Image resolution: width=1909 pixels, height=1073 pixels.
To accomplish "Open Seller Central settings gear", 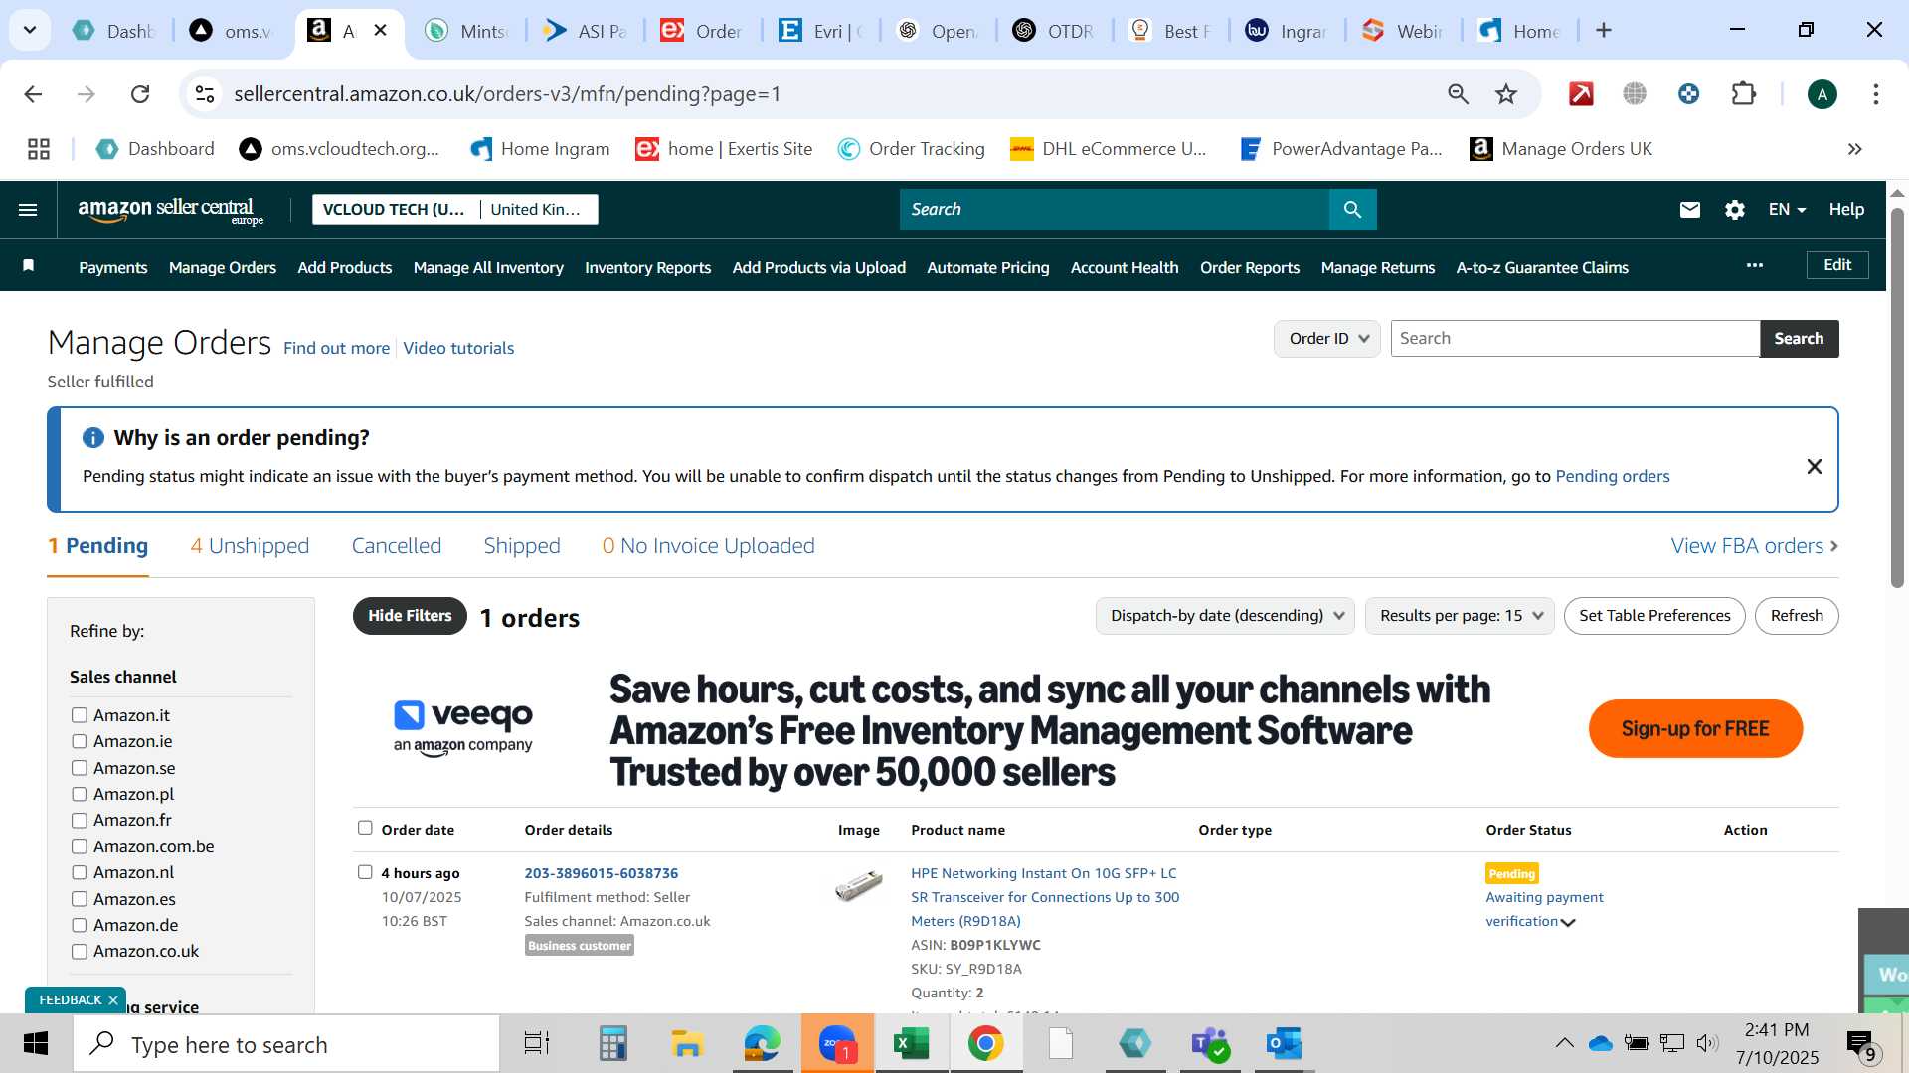I will (1734, 210).
